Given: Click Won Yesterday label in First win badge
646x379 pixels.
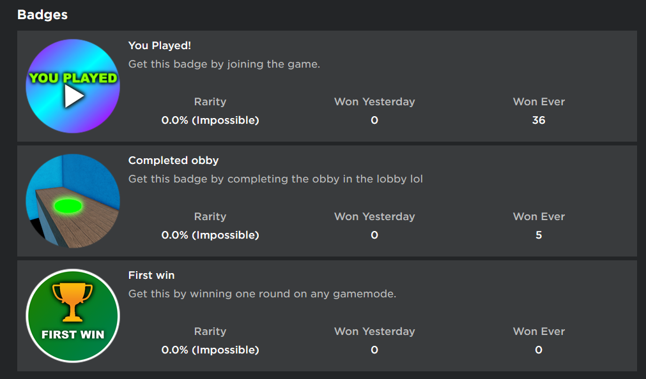Looking at the screenshot, I should click(374, 331).
